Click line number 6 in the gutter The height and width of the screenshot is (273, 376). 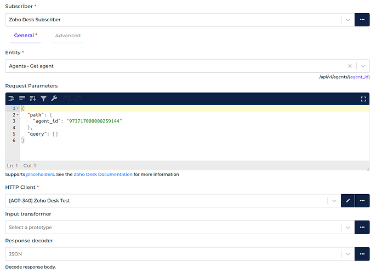click(14, 141)
